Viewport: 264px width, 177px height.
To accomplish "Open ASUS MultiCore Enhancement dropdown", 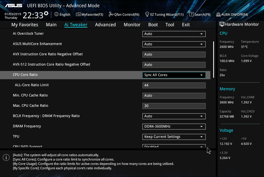I will pos(174,44).
